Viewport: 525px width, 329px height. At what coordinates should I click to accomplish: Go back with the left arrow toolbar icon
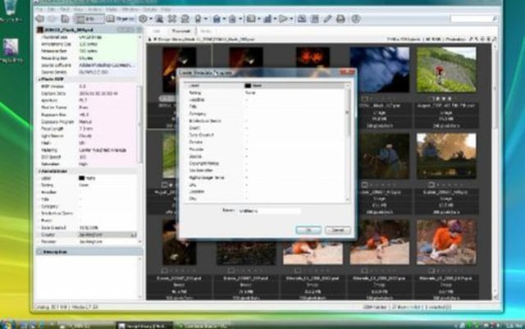(x=40, y=19)
